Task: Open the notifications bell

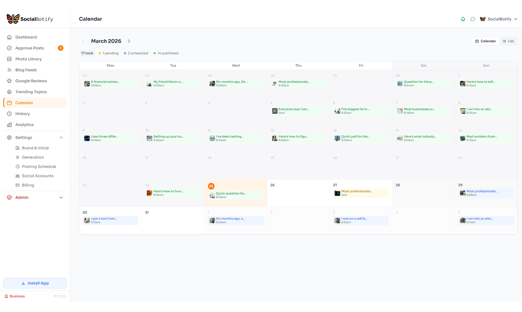Action: [463, 19]
